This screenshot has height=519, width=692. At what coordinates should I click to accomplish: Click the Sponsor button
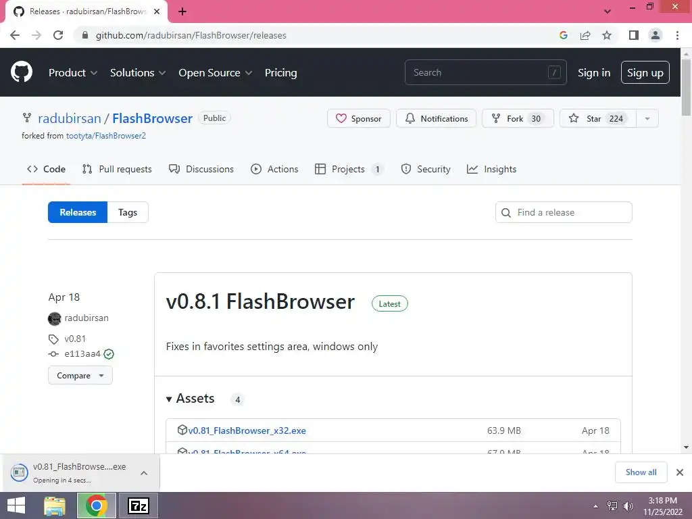(x=358, y=119)
